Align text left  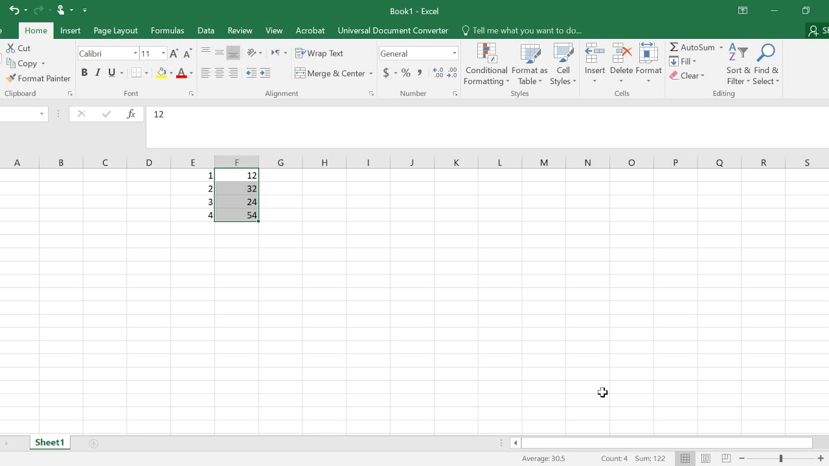[x=205, y=73]
